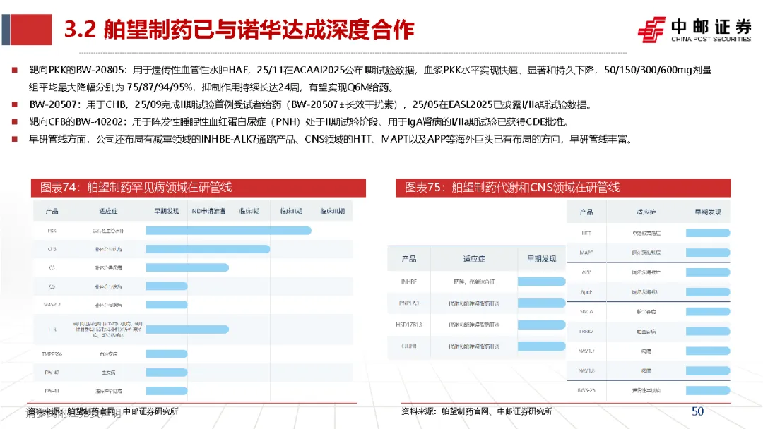Click the BW-41 product cell
This screenshot has width=763, height=429.
click(x=52, y=391)
